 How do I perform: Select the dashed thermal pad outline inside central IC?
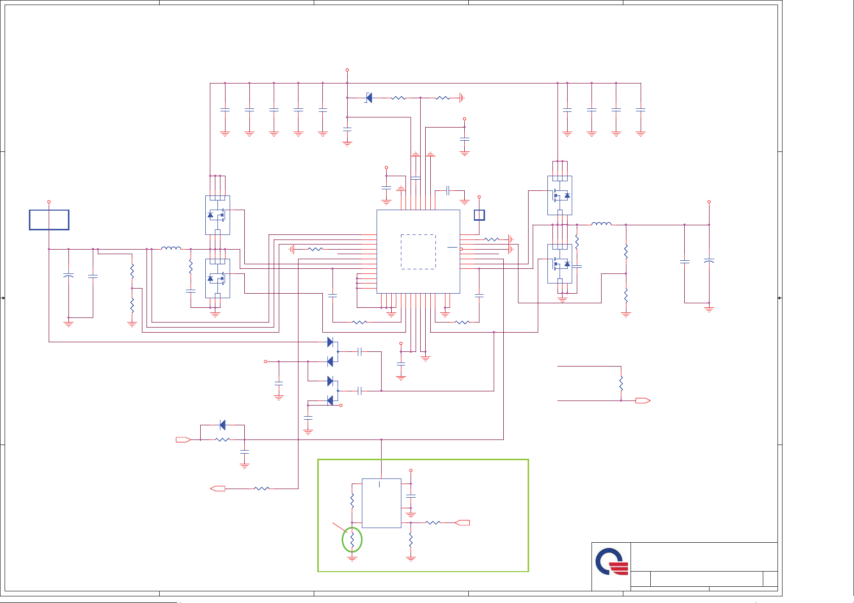coord(418,252)
